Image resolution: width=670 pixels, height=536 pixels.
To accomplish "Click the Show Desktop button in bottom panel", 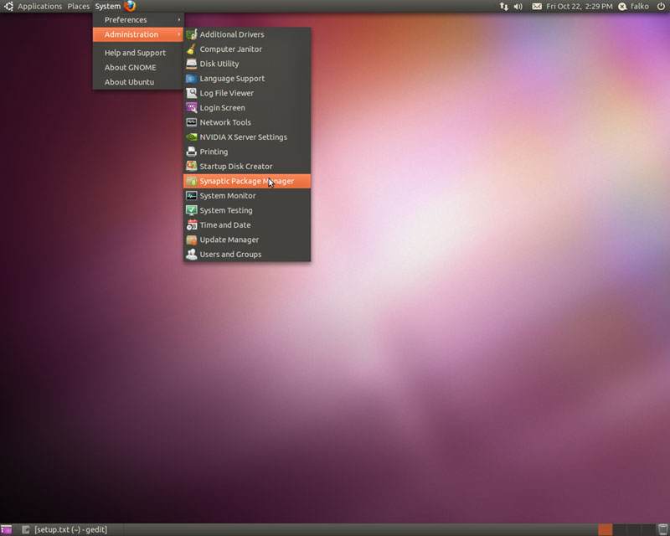I will [x=7, y=529].
